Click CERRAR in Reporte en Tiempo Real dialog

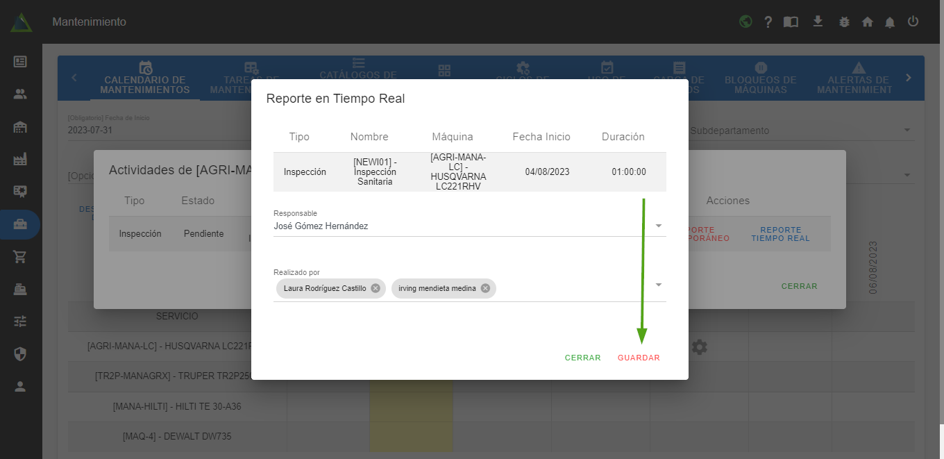click(x=582, y=358)
